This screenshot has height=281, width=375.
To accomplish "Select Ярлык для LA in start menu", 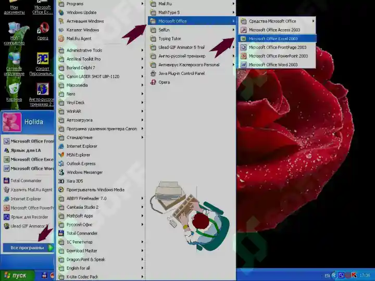I will coord(28,150).
